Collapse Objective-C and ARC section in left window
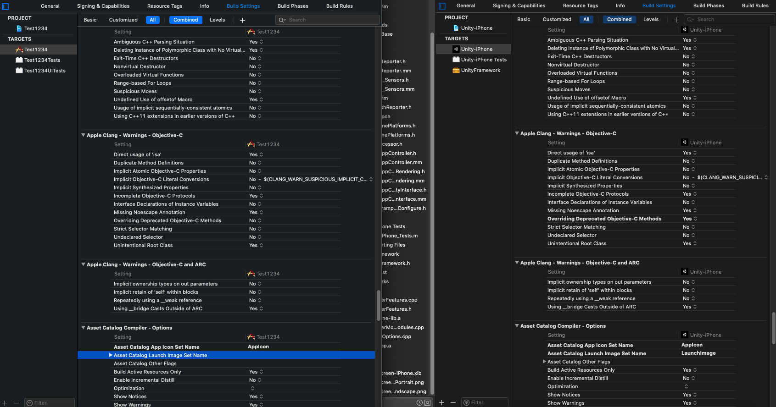This screenshot has height=407, width=776. click(84, 264)
